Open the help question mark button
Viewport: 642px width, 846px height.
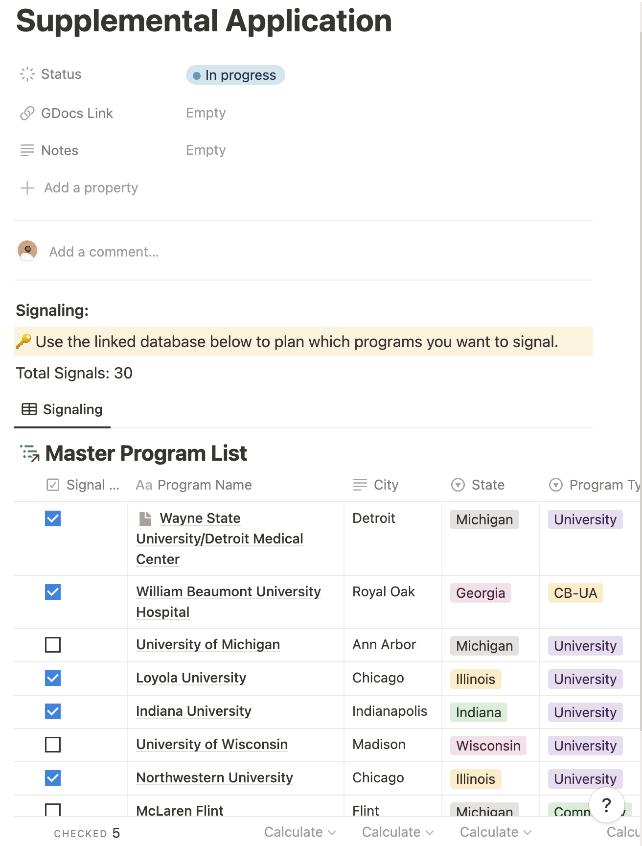click(x=606, y=804)
